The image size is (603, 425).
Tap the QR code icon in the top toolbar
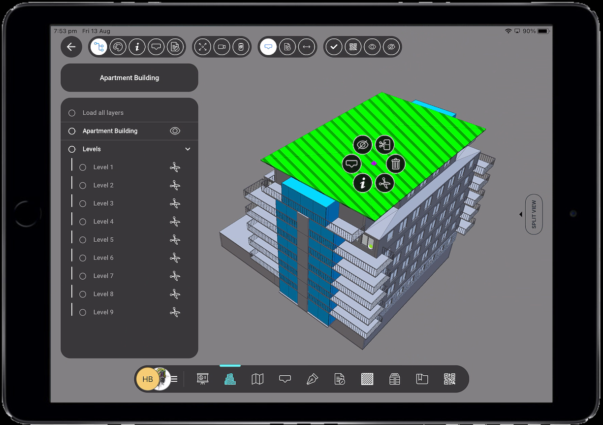click(353, 47)
